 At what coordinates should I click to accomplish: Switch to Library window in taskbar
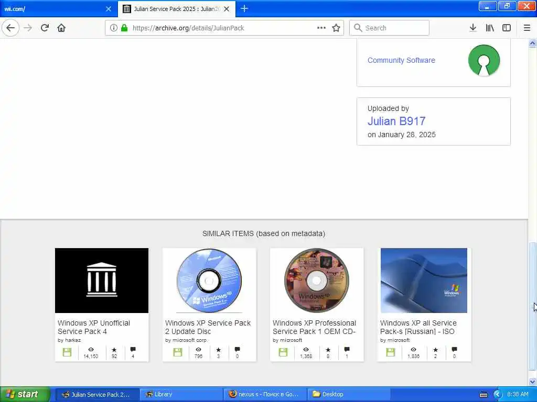click(x=181, y=395)
